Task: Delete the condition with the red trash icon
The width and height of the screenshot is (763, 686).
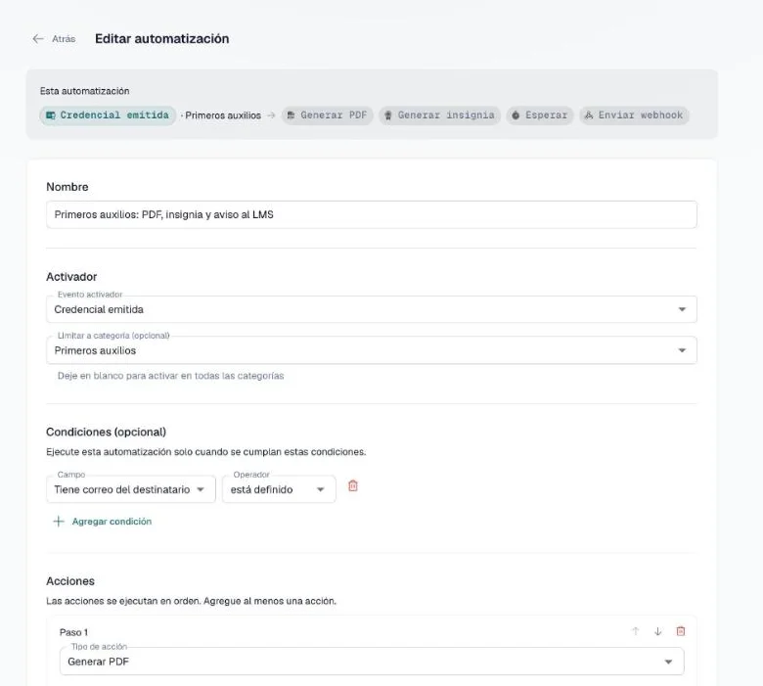Action: click(x=353, y=486)
